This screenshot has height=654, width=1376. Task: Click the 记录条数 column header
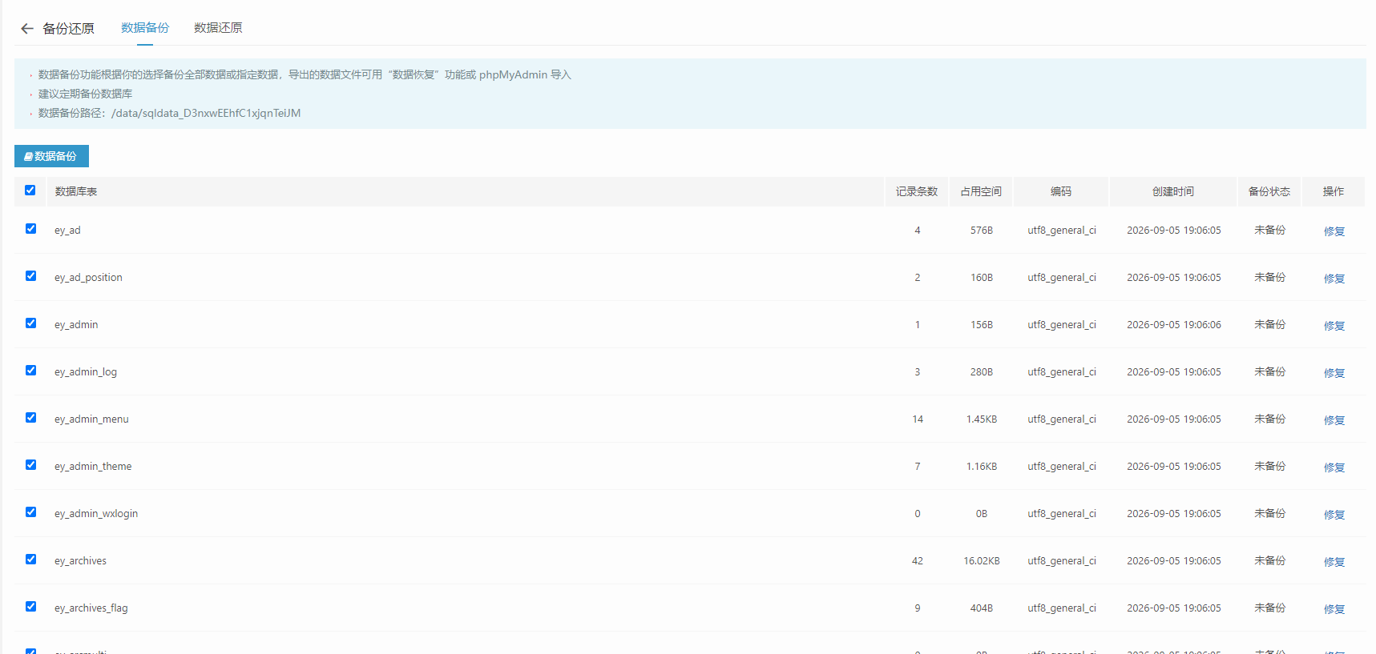tap(917, 192)
